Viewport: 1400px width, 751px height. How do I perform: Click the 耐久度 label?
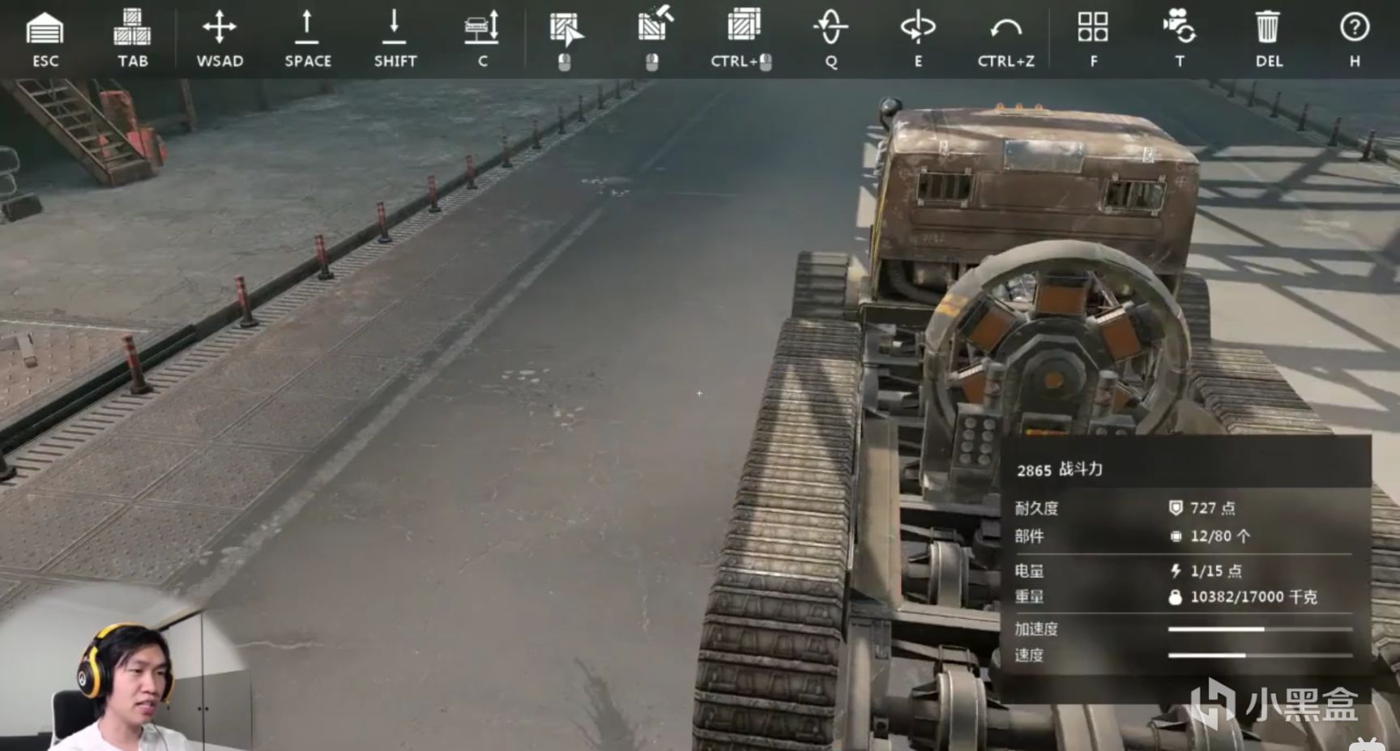coord(1036,508)
